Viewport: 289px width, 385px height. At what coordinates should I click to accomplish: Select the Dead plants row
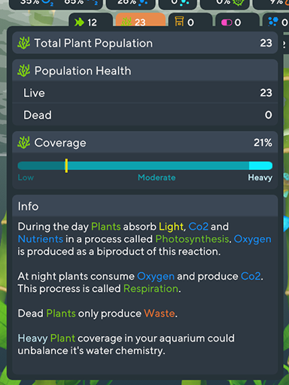145,115
